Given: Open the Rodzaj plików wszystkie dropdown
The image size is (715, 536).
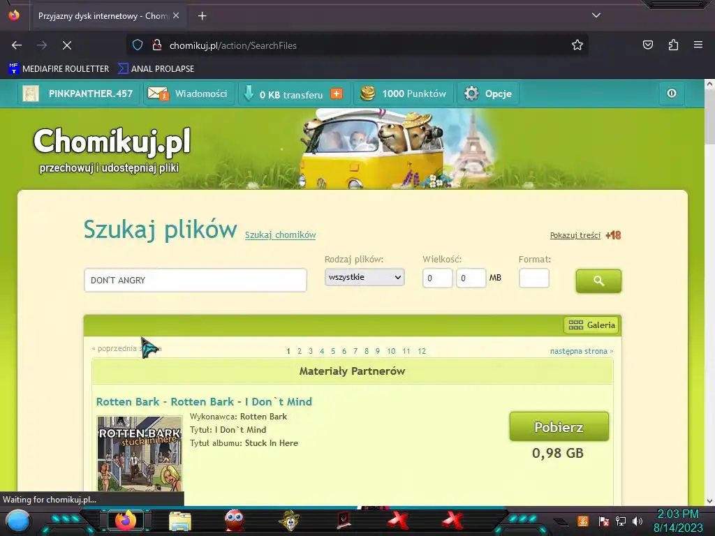Looking at the screenshot, I should [x=364, y=277].
